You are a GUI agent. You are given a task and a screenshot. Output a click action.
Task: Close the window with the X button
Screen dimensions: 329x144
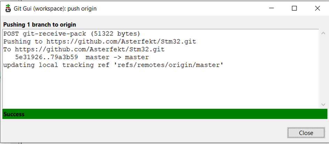317,9
